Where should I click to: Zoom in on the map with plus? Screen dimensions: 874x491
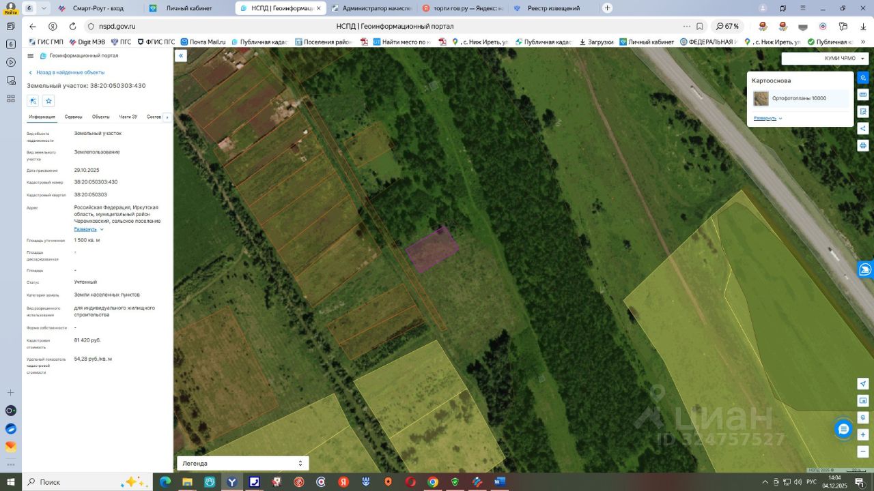pos(863,434)
